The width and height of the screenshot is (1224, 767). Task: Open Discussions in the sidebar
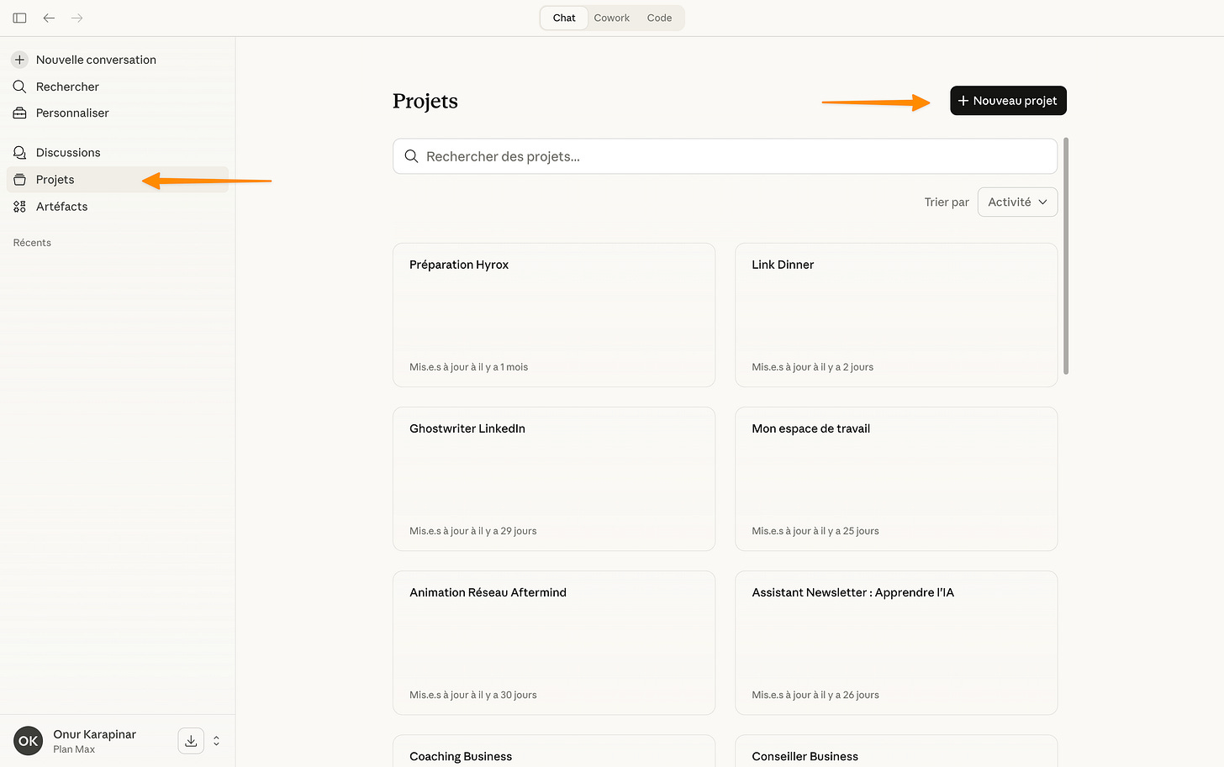(118, 153)
